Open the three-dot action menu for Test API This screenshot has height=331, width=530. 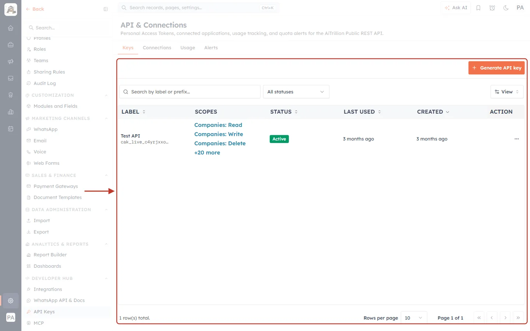517,139
